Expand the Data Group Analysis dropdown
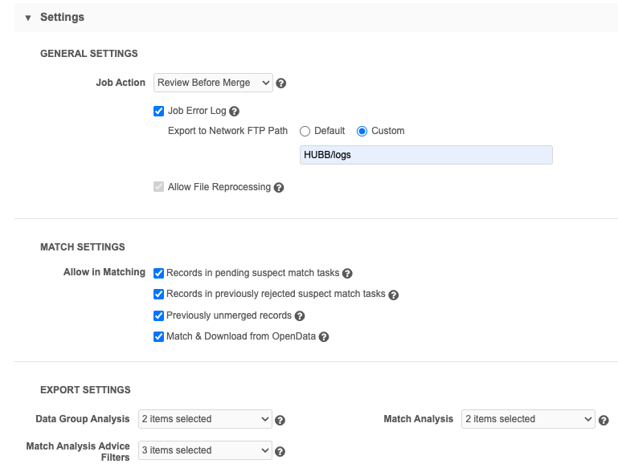 coord(205,419)
